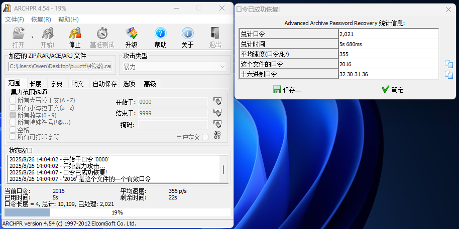Switch to the 选项 tab
This screenshot has height=229, width=459.
point(129,84)
